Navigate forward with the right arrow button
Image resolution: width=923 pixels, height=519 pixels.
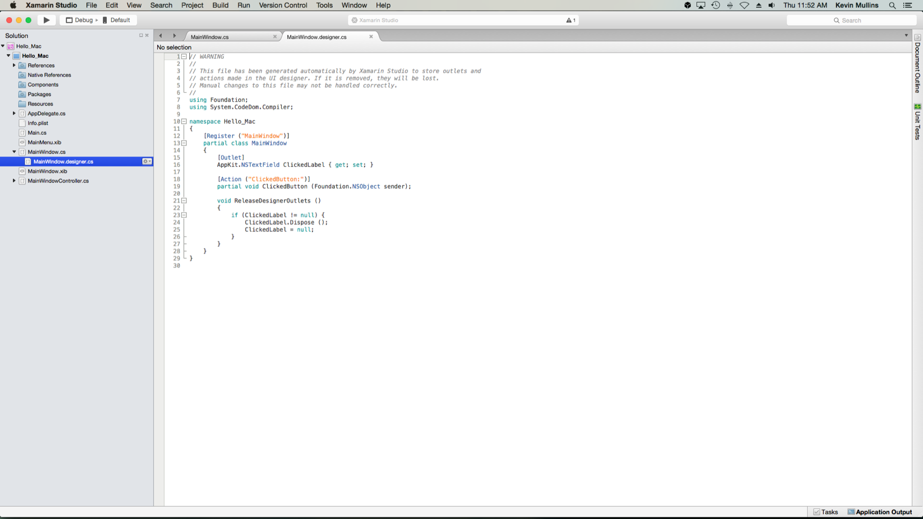174,36
